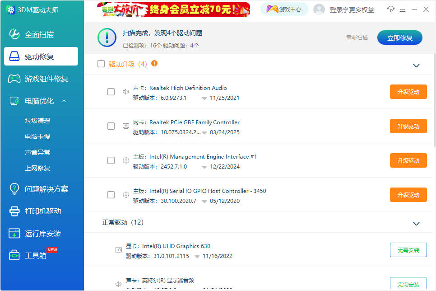Viewport: 436px width, 291px height.
Task: Select 驱动修复 in the sidebar
Action: pos(41,56)
